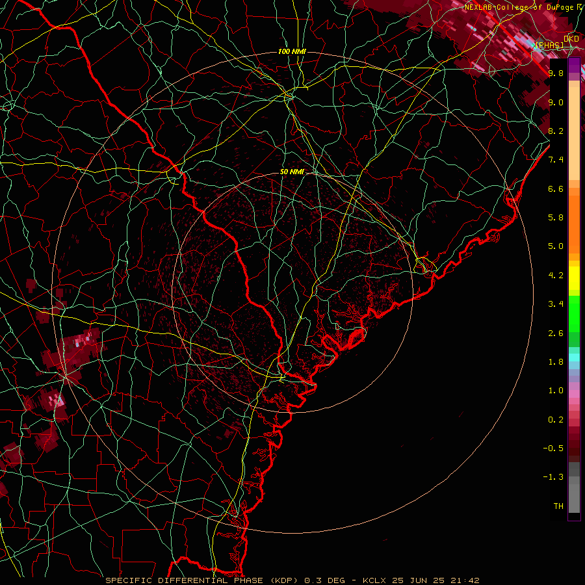This screenshot has height=585, width=585.
Task: Click the TH label below the scale
Action: point(558,506)
